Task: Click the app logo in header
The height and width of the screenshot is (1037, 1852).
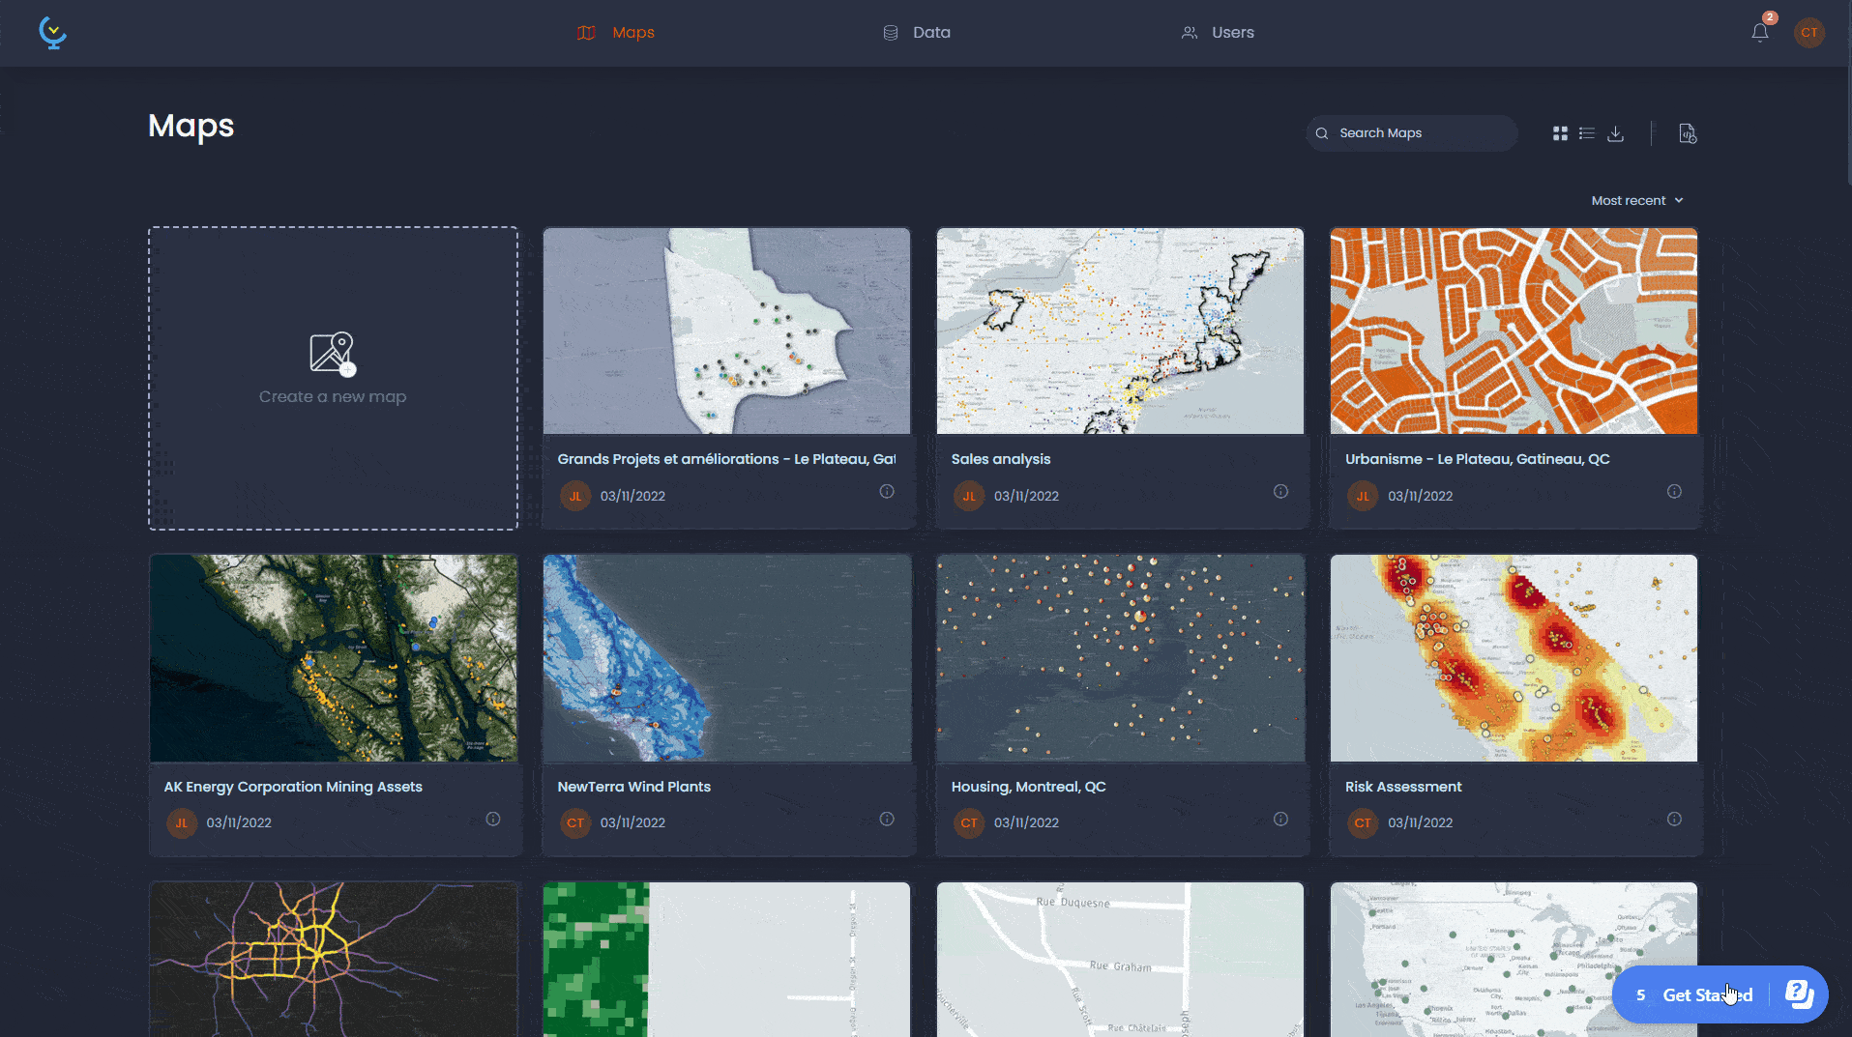Action: 52,33
